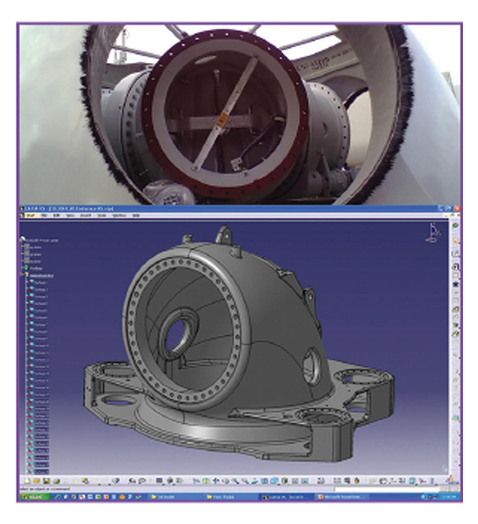The width and height of the screenshot is (478, 524).
Task: Click the Create Multi-View icon
Action: point(264,481)
